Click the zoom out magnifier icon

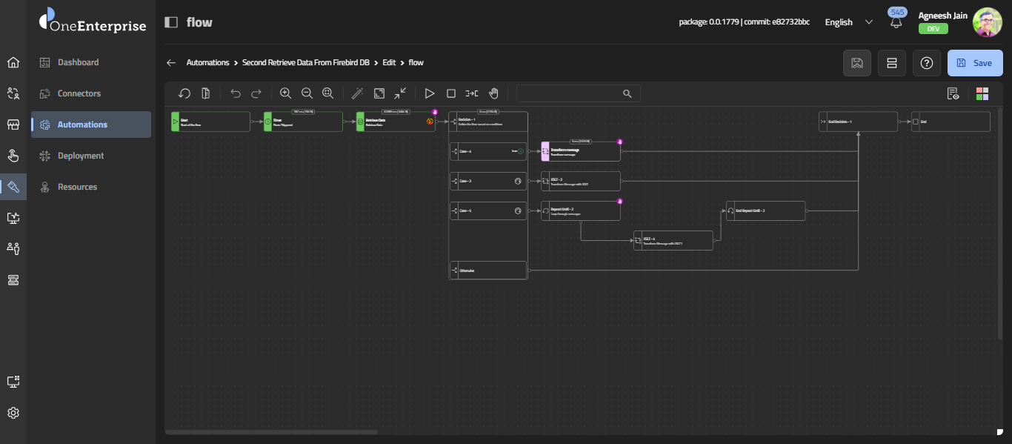307,93
